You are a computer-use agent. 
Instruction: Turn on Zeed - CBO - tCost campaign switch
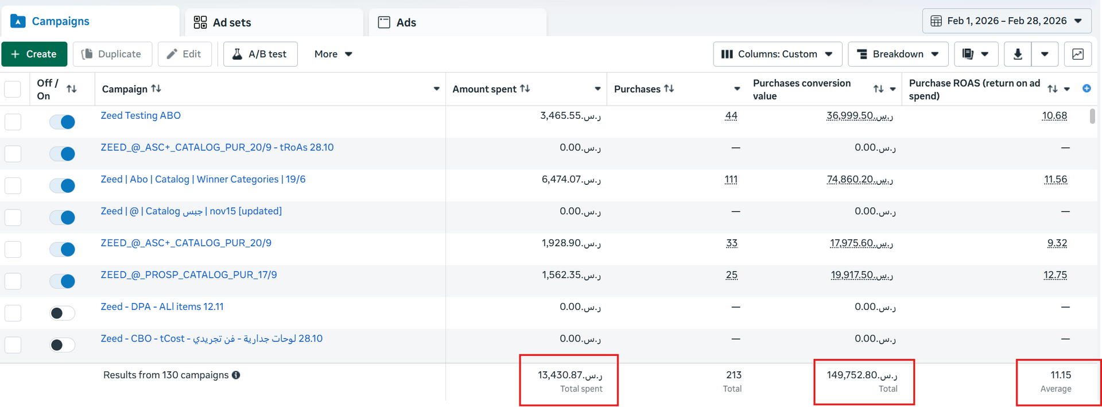coord(62,345)
